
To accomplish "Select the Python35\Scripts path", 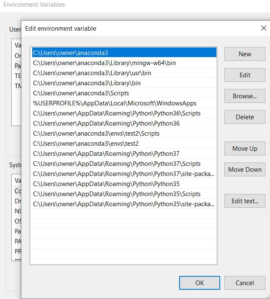I will [x=124, y=194].
